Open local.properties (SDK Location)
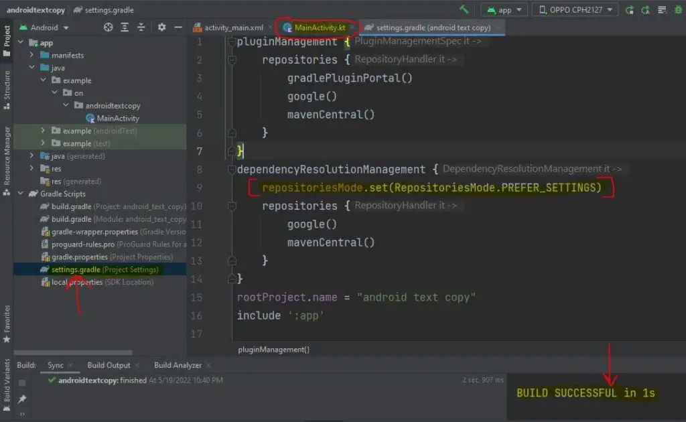Viewport: 686px width, 422px height. point(97,282)
